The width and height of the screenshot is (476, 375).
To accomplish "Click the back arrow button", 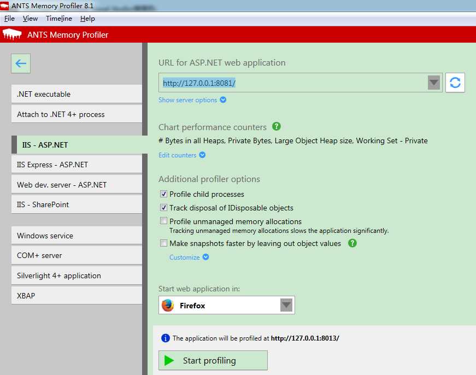I will [21, 63].
